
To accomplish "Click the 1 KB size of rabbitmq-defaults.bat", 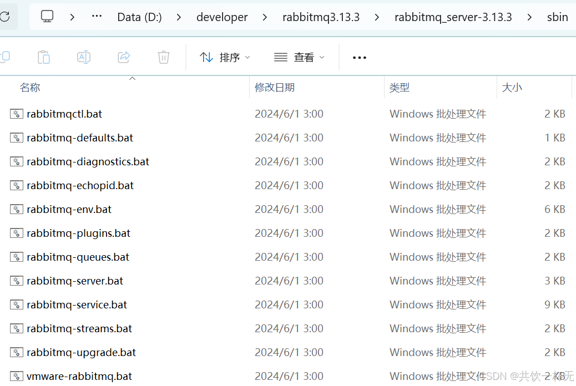I will tap(555, 138).
